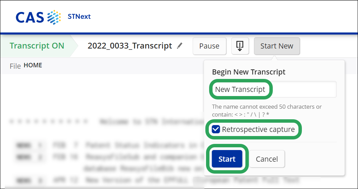Screen dimensions: 358x189
Task: Focus the New Transcript name field
Action: click(274, 89)
